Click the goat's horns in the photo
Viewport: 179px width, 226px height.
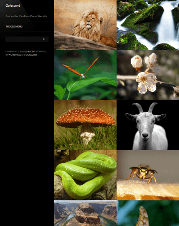(x=145, y=107)
